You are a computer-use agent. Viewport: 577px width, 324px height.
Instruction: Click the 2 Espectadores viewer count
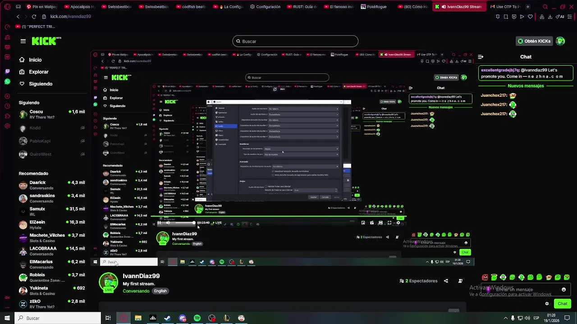(x=418, y=281)
